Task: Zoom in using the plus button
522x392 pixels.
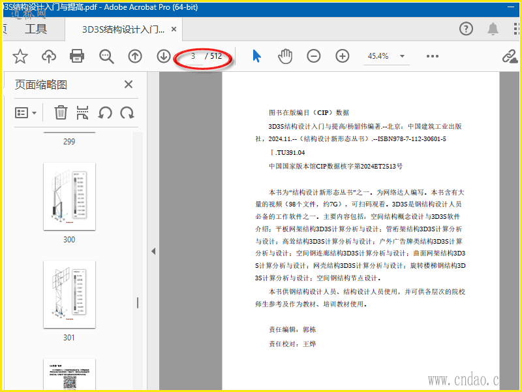Action: [x=342, y=56]
